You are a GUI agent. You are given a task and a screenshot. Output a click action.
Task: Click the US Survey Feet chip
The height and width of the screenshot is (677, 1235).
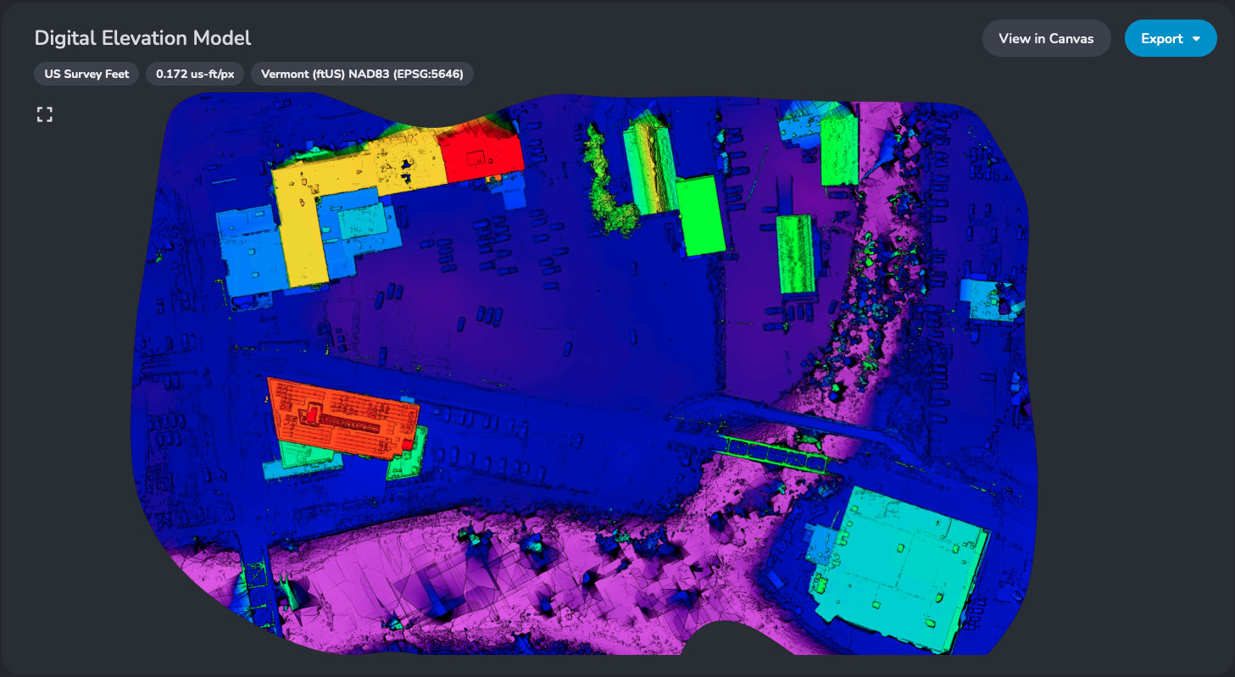86,74
